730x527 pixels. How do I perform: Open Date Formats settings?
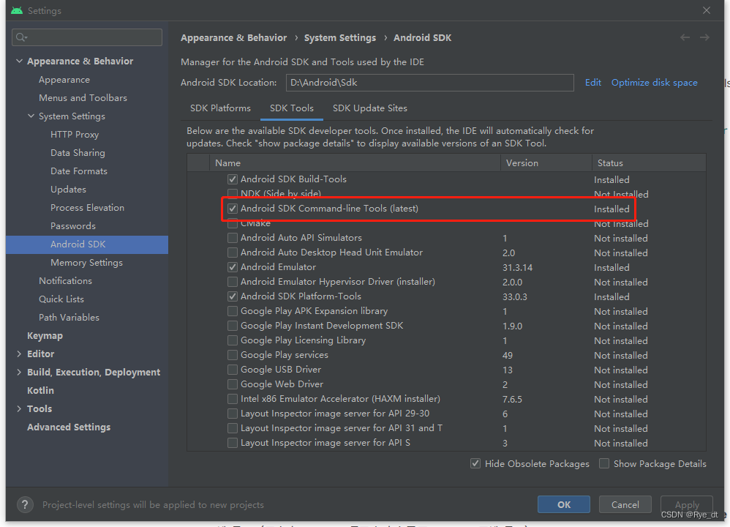point(79,171)
